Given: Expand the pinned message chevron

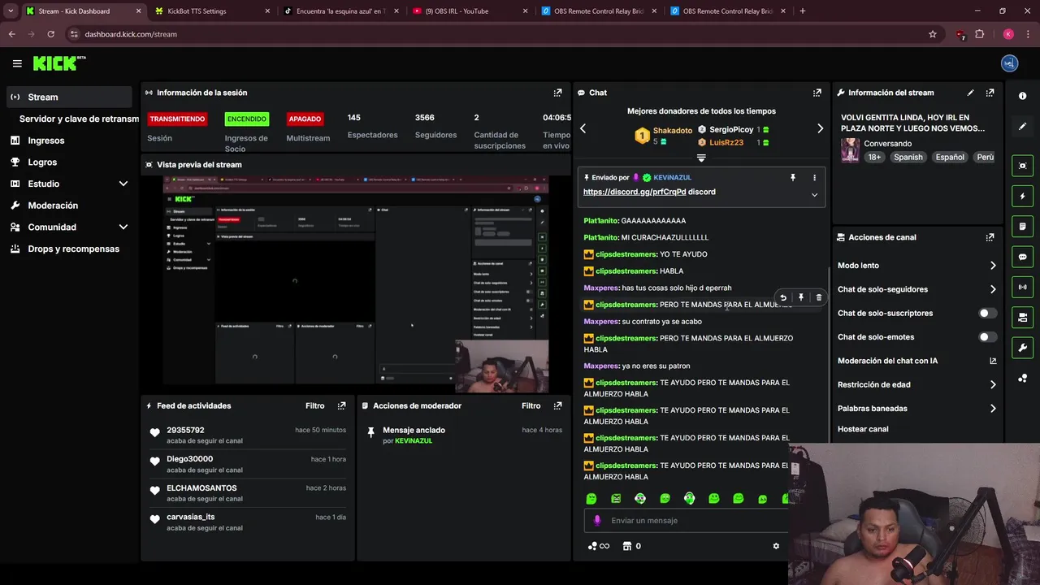Looking at the screenshot, I should point(814,194).
